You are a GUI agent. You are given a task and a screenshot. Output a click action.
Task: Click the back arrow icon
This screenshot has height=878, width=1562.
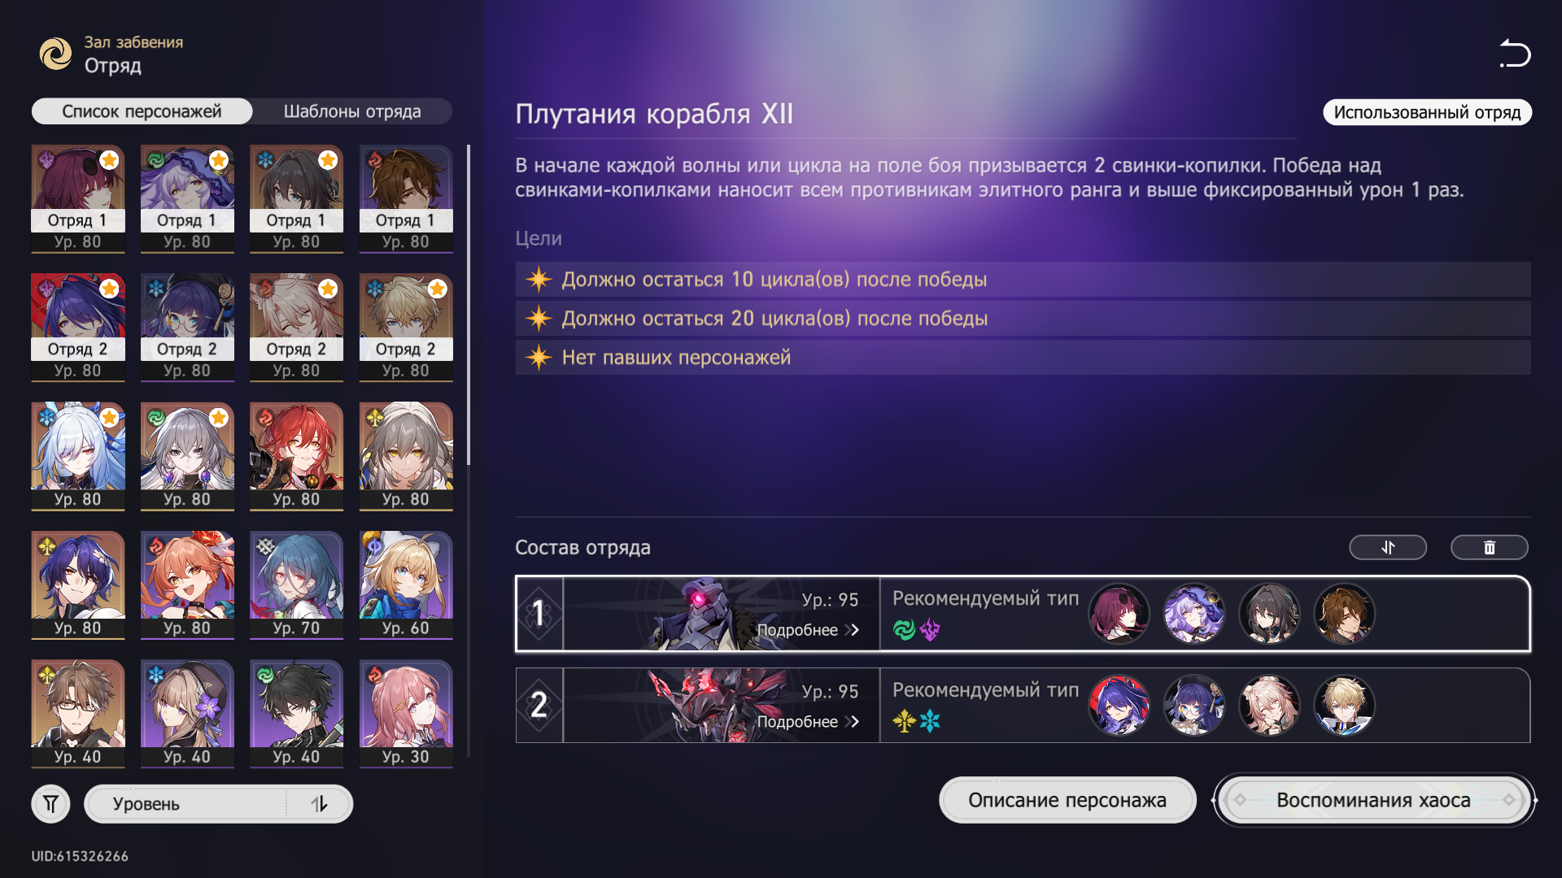coord(1515,54)
